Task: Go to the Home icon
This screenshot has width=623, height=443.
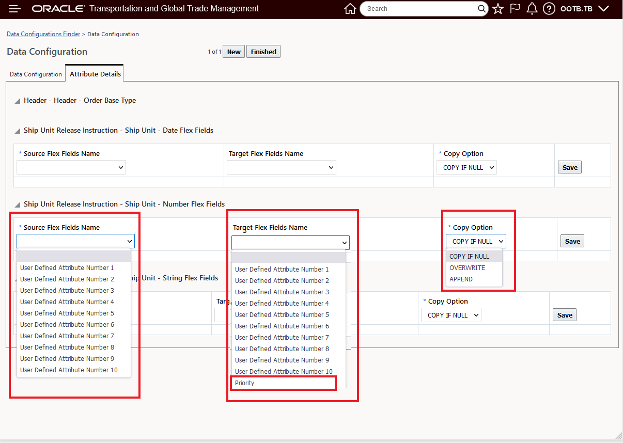Action: 350,9
